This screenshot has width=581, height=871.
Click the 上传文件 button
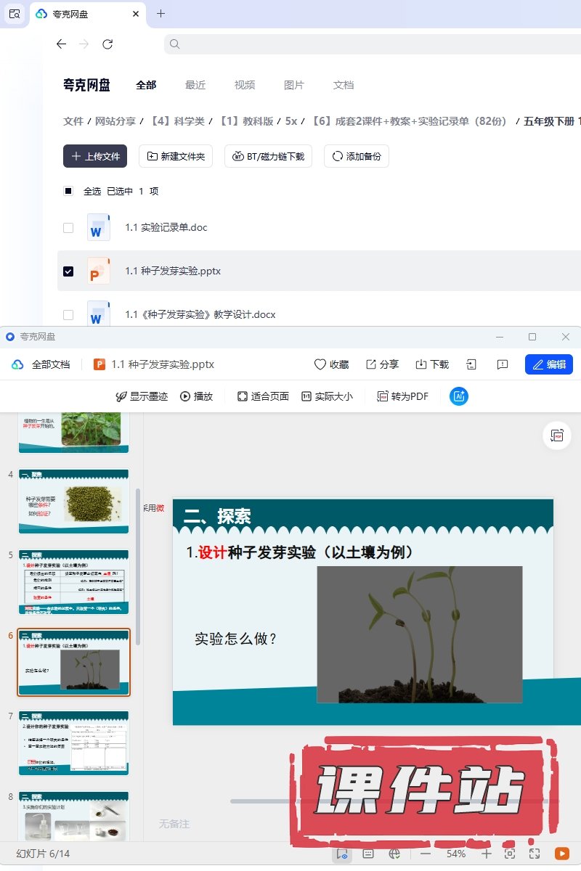[x=95, y=156]
